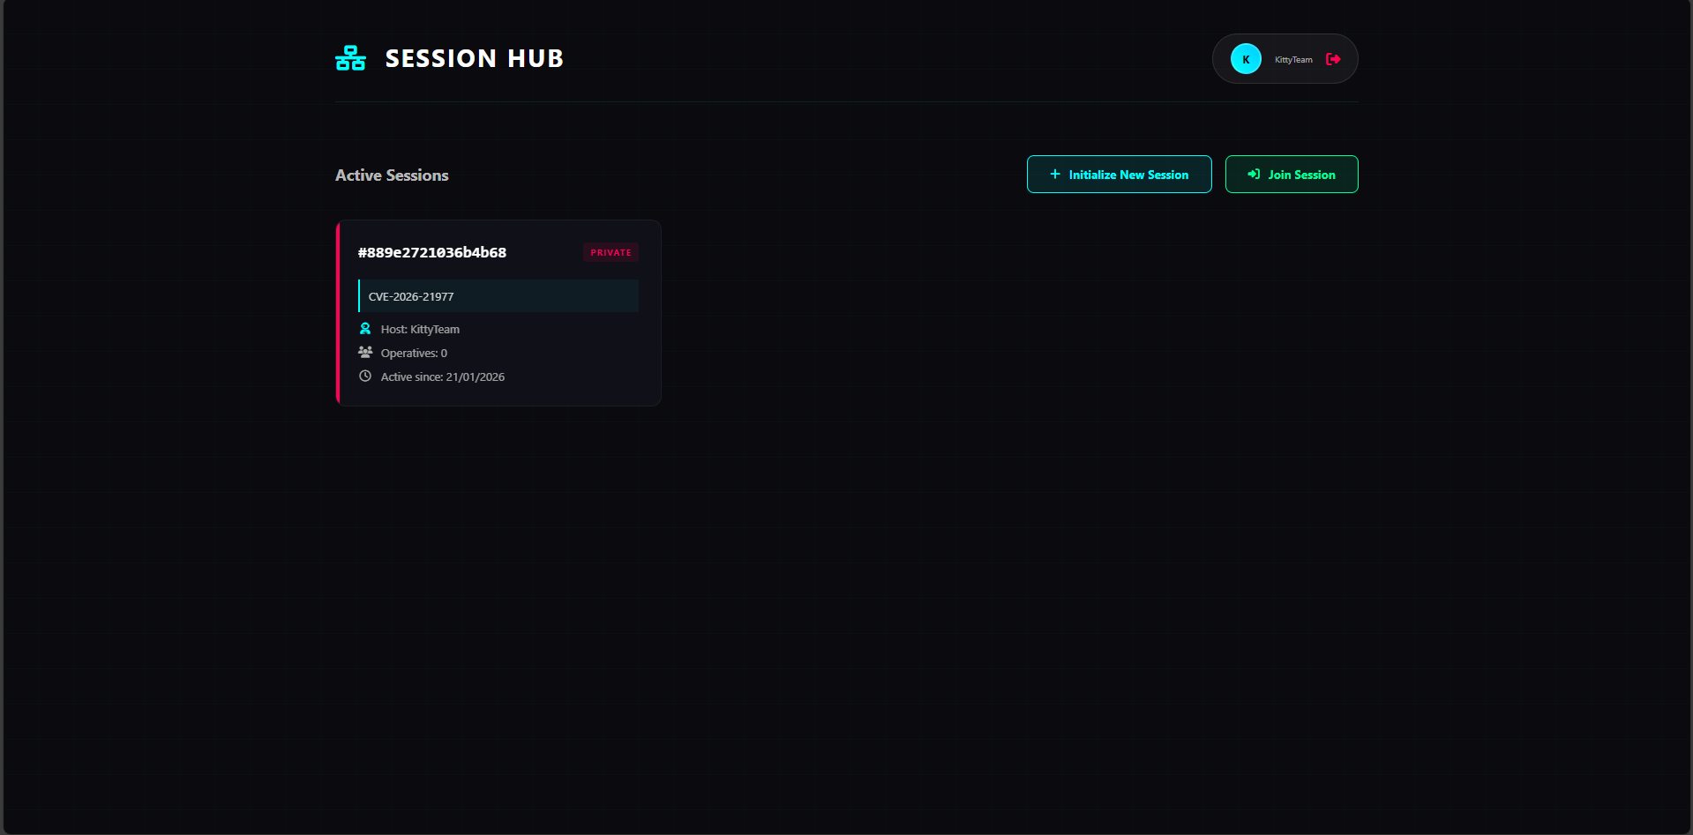Image resolution: width=1693 pixels, height=835 pixels.
Task: Click the Active Sessions heading
Action: (392, 175)
